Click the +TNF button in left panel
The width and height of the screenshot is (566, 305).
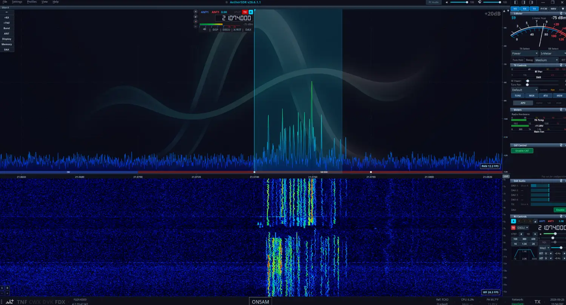pos(7,23)
